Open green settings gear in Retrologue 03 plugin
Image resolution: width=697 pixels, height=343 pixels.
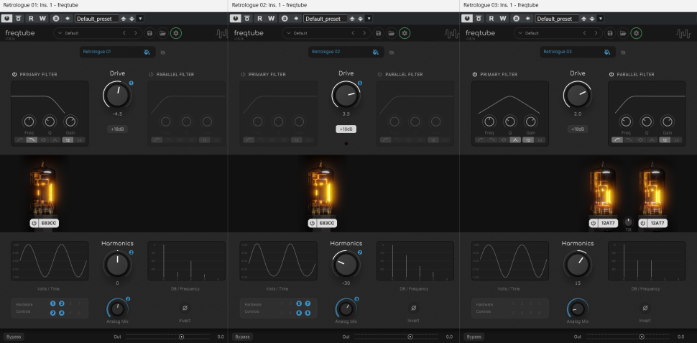pyautogui.click(x=636, y=33)
